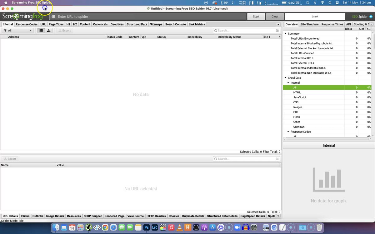Collapse the Internal tree node
This screenshot has width=375, height=234.
(288, 83)
